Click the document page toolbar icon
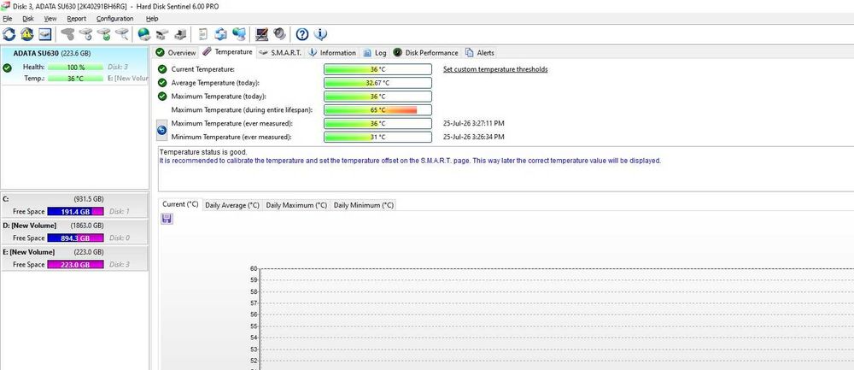854x370 pixels. [x=202, y=34]
